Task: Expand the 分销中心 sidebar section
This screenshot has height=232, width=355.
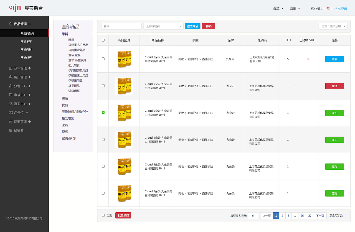Action: click(30, 86)
